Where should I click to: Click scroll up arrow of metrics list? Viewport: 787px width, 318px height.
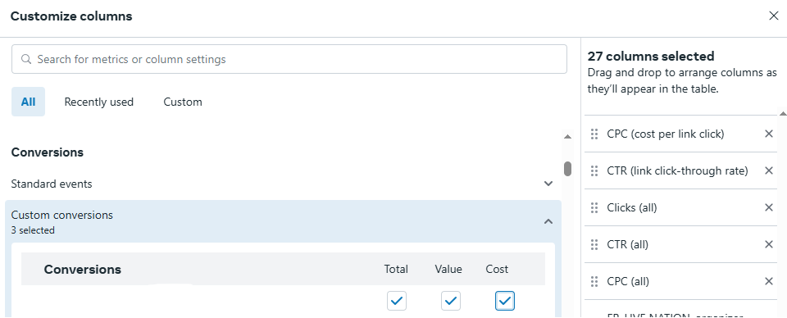(567, 136)
